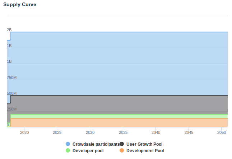The height and width of the screenshot is (159, 232).
Task: Select the Supply Curve heading
Action: click(20, 4)
